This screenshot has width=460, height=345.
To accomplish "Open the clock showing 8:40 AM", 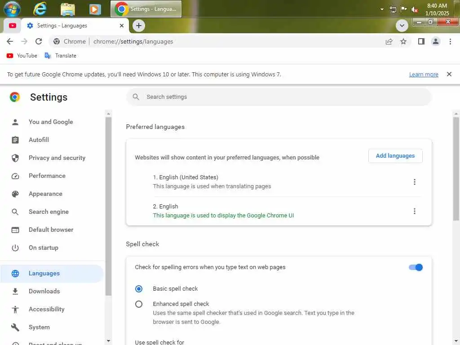I will (437, 9).
